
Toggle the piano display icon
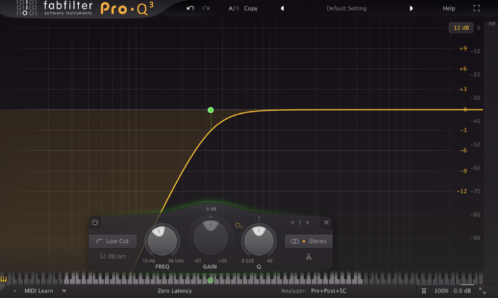(3, 279)
